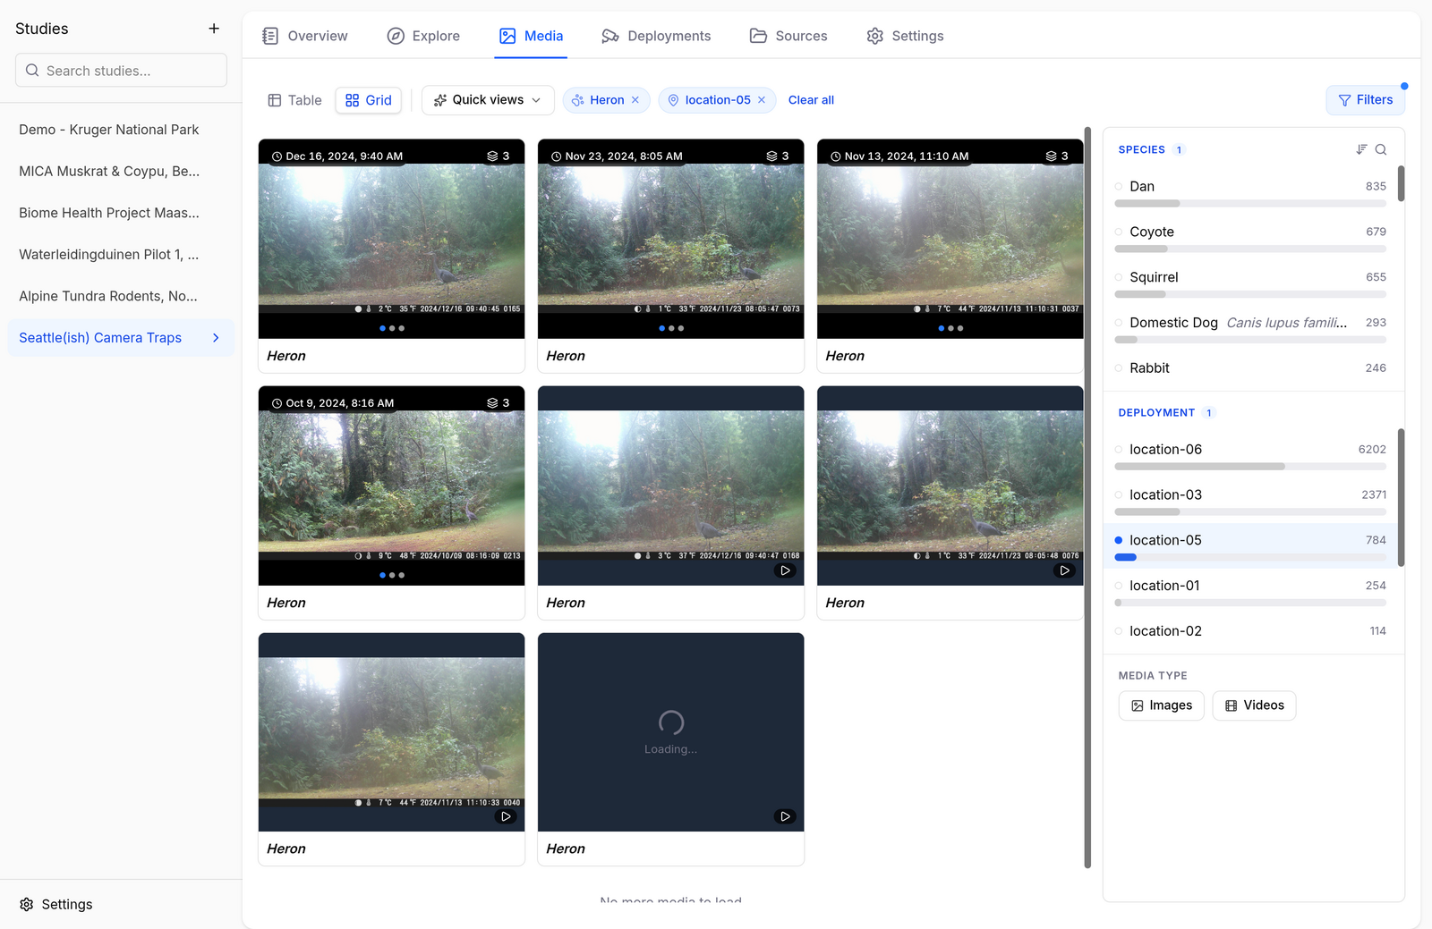Sort the species list icon
1432x929 pixels.
coord(1361,149)
